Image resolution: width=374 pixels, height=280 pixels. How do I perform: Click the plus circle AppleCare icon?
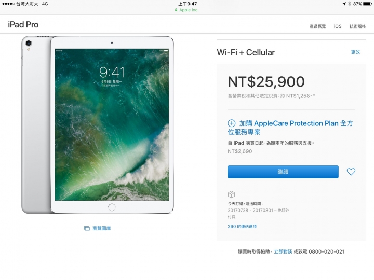coord(231,123)
